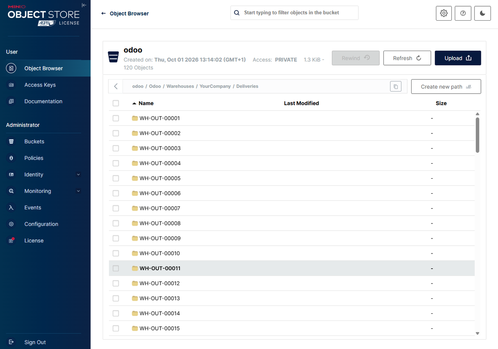Click the Identity sidebar icon
Viewport: 498px width, 349px height.
point(11,174)
